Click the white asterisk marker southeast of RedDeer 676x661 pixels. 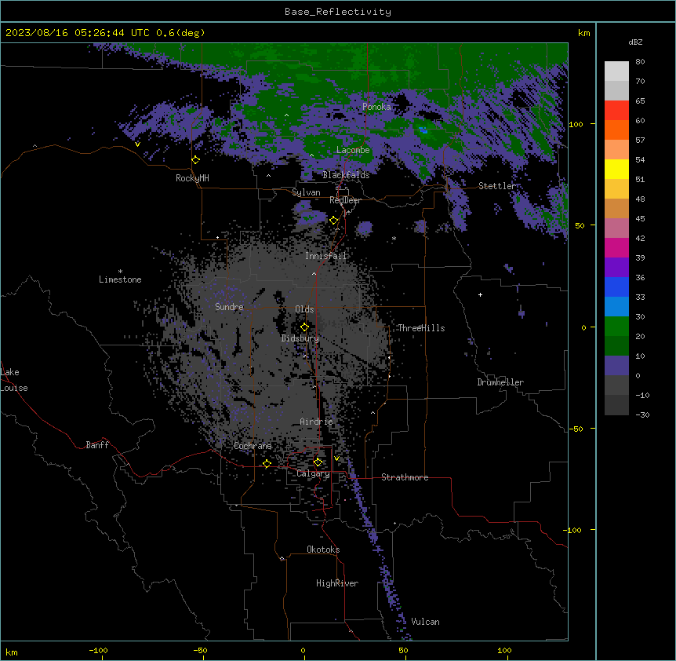[394, 239]
